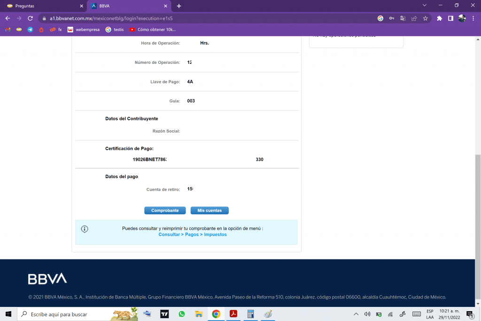Open saved passwords key icon
The image size is (481, 321).
pyautogui.click(x=392, y=18)
